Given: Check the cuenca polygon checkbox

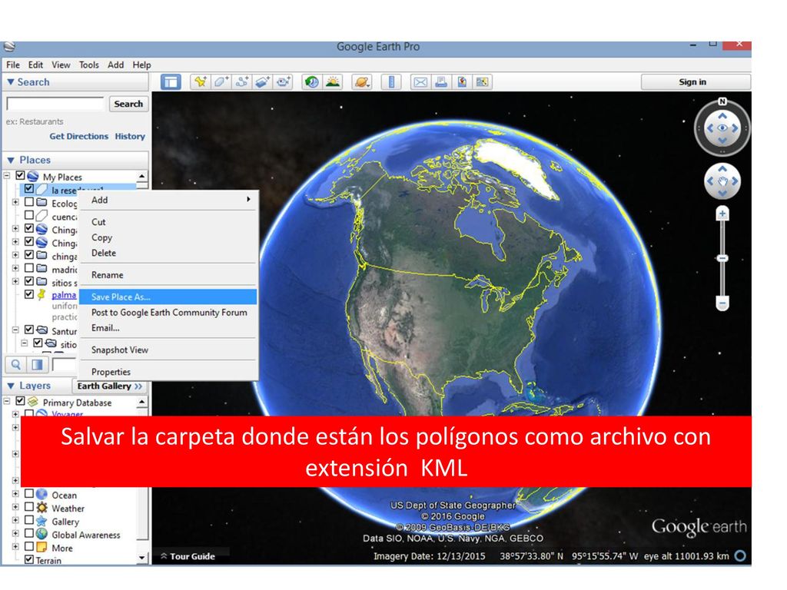Looking at the screenshot, I should click(x=29, y=215).
